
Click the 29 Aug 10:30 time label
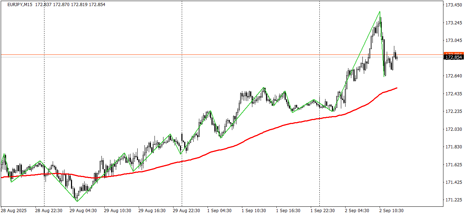pyautogui.click(x=118, y=210)
